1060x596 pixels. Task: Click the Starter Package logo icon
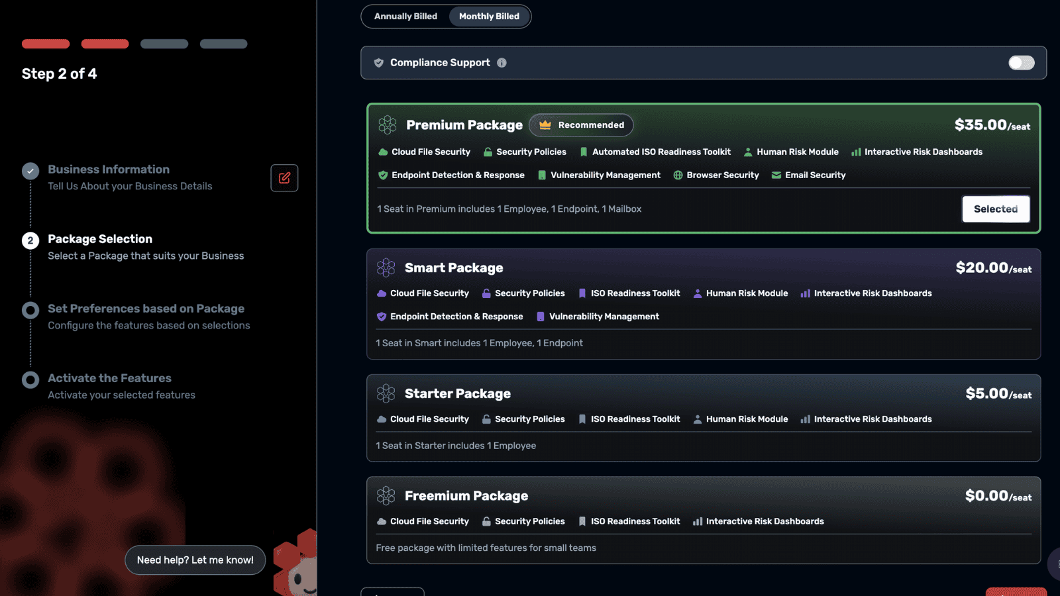[x=386, y=393]
